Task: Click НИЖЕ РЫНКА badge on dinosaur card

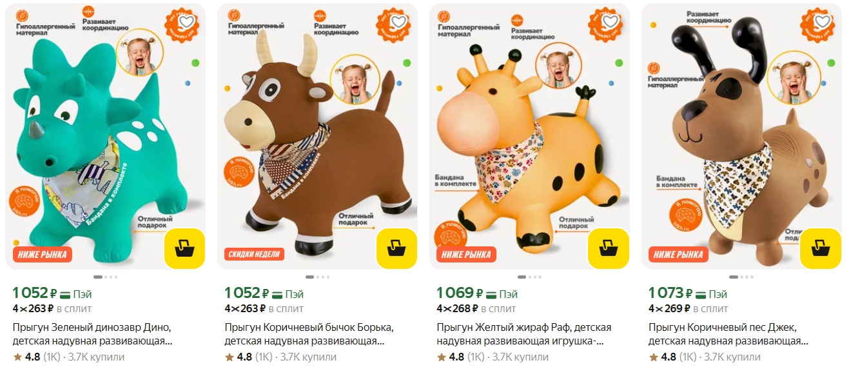Action: [42, 254]
